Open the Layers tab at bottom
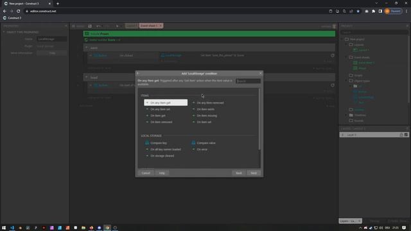The width and height of the screenshot is (411, 231). click(350, 221)
